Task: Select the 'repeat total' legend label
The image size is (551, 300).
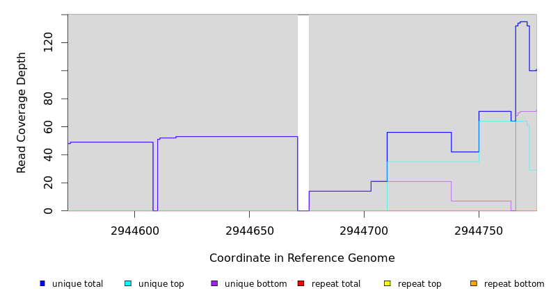Action: point(336,284)
